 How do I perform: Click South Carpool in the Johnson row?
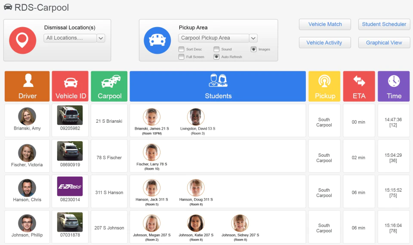click(x=324, y=228)
